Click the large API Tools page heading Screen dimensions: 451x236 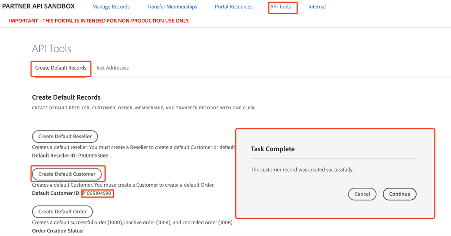pos(51,49)
